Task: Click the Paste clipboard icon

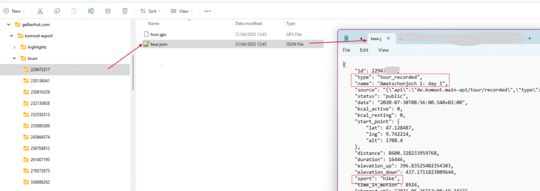Action: click(74, 11)
